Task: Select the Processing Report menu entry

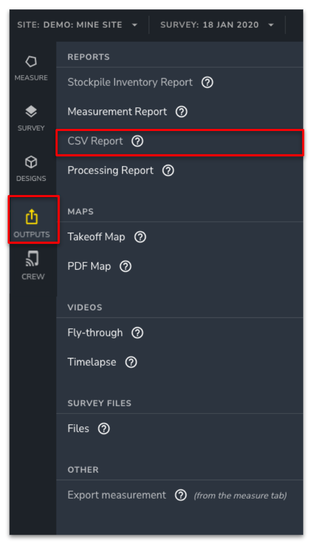Action: click(x=110, y=170)
